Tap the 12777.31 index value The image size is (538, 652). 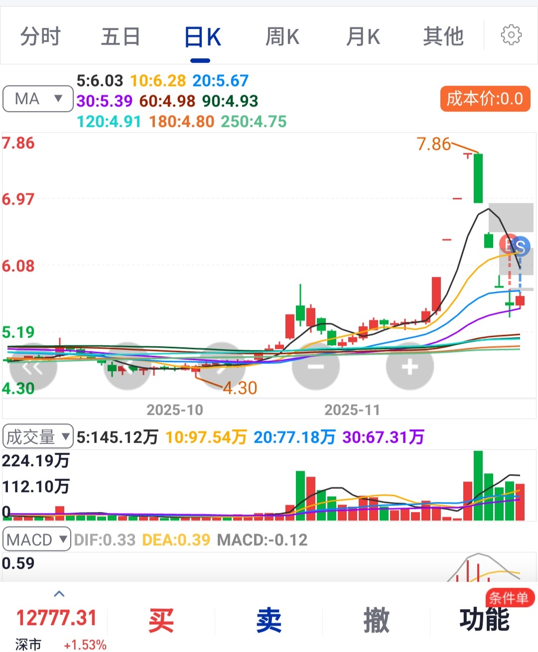click(x=56, y=618)
